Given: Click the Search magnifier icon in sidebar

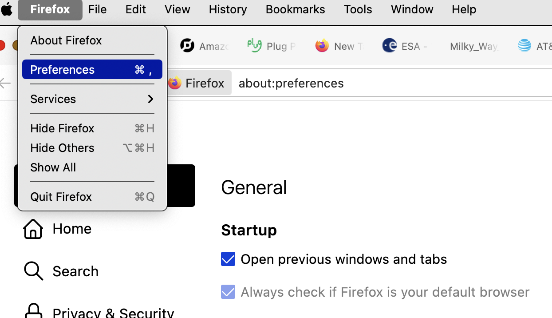Looking at the screenshot, I should coord(34,271).
